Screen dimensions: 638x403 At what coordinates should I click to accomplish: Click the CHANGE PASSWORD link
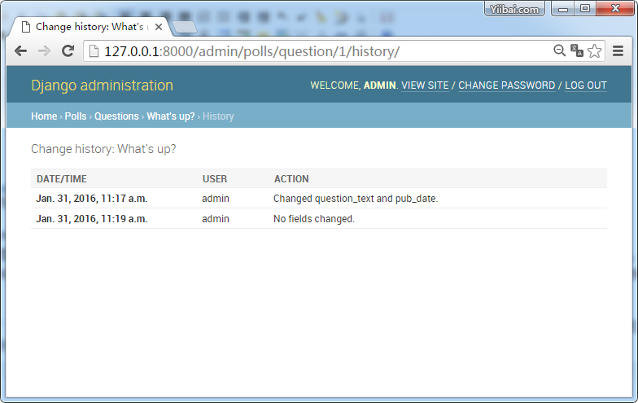click(x=506, y=85)
